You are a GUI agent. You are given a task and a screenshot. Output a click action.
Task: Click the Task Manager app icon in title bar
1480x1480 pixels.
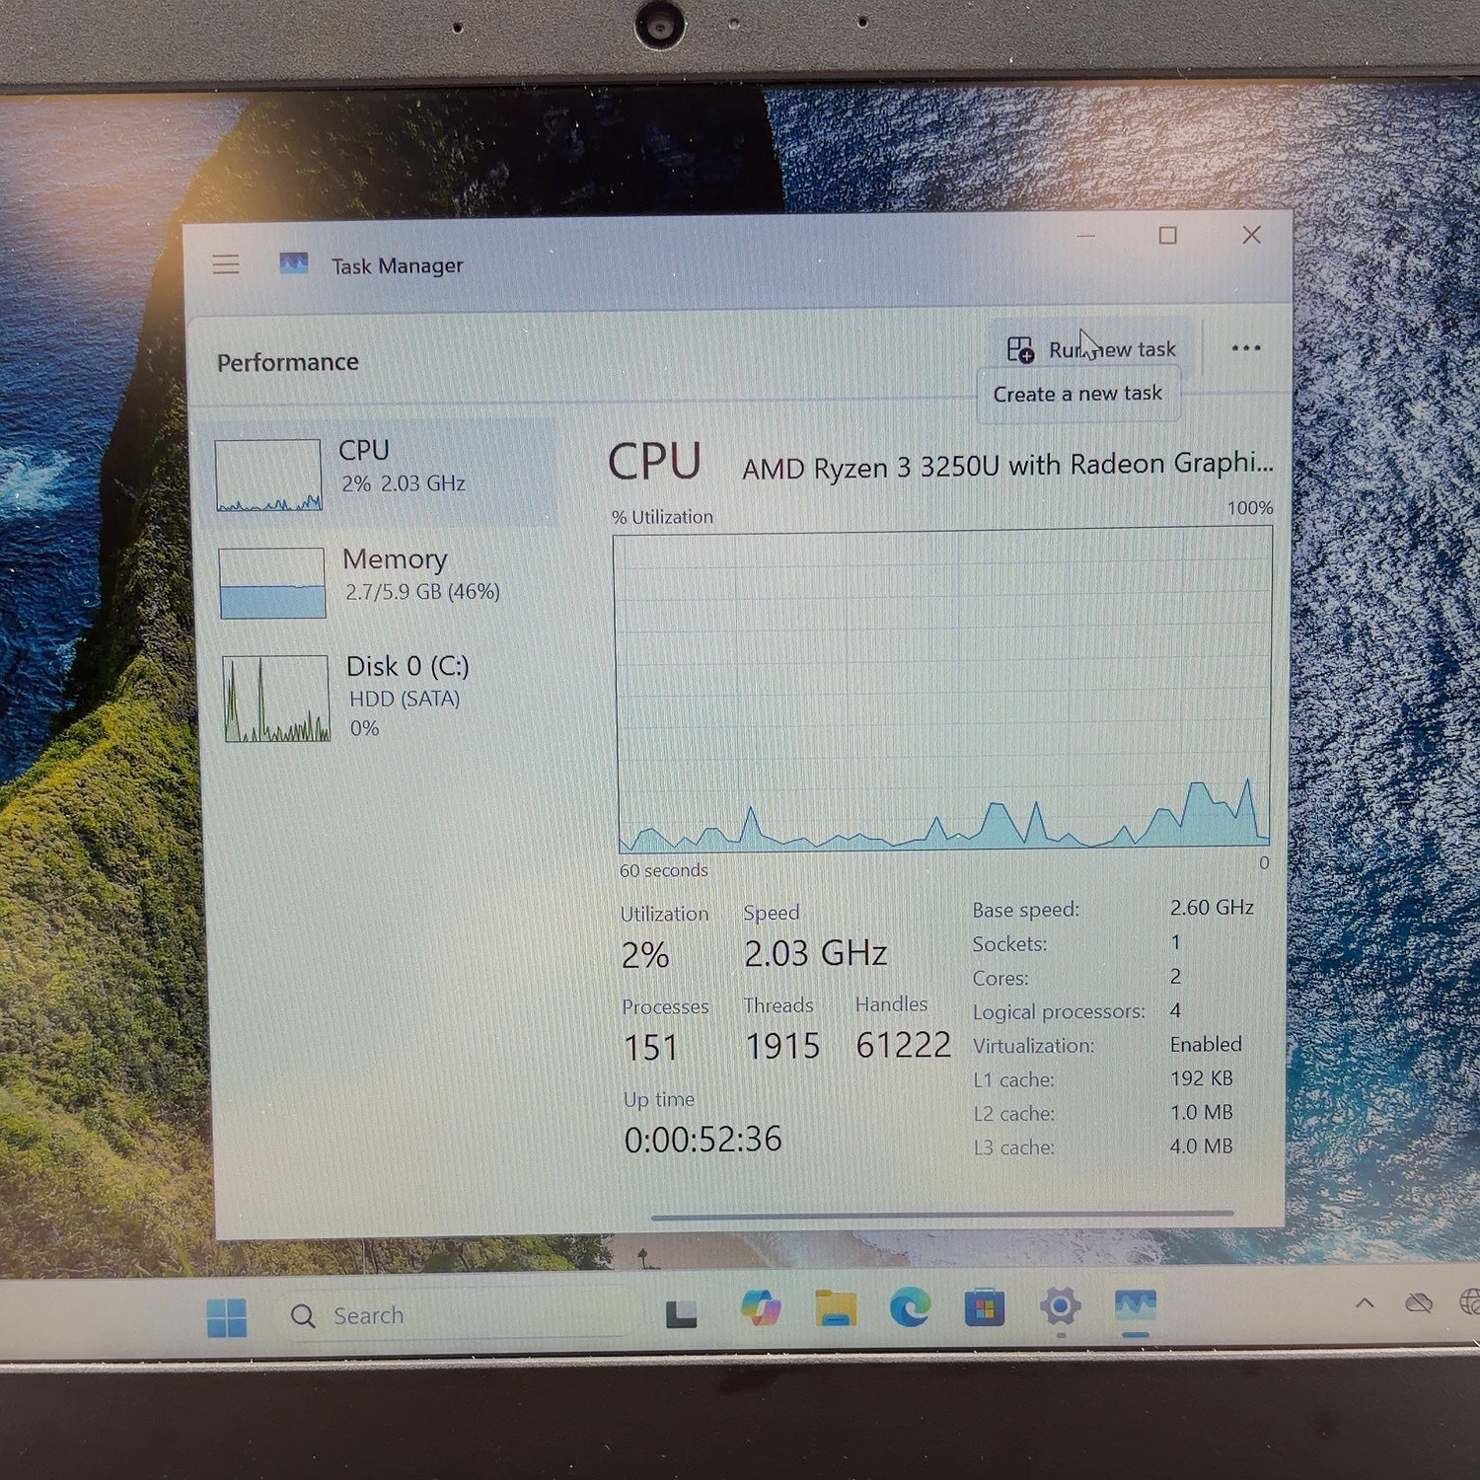click(294, 264)
